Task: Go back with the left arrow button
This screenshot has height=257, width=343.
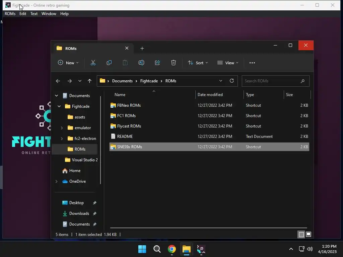Action: (58, 81)
